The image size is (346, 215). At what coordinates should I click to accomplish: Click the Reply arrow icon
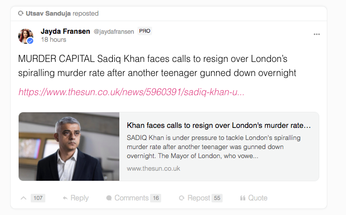pyautogui.click(x=65, y=198)
